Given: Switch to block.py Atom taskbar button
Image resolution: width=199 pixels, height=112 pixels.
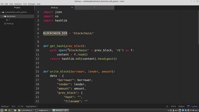Looking at the screenshot, I should pos(60,110).
